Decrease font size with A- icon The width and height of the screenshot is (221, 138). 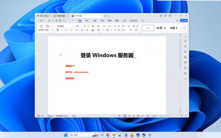89,26
